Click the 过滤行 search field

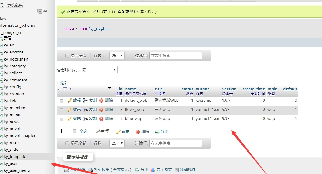(175, 55)
